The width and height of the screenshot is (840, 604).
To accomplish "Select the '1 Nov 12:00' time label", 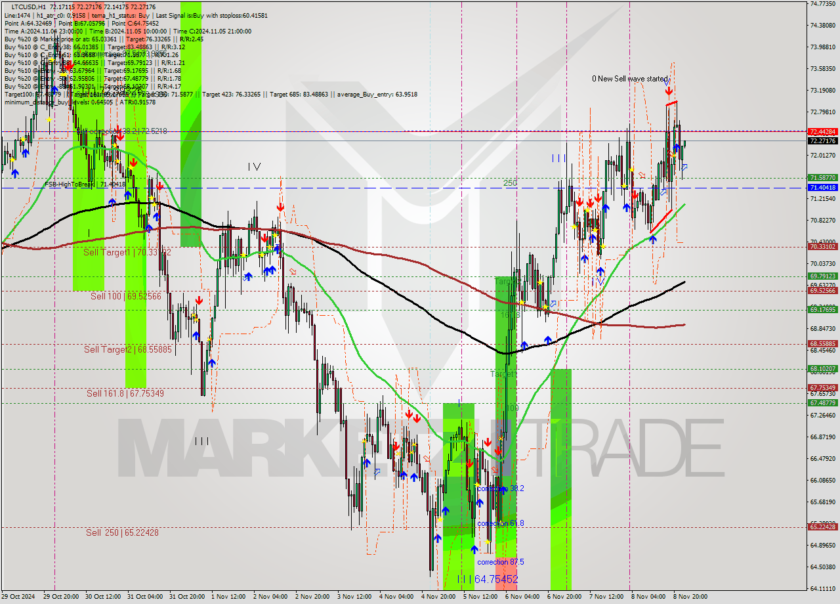I will pos(230,597).
